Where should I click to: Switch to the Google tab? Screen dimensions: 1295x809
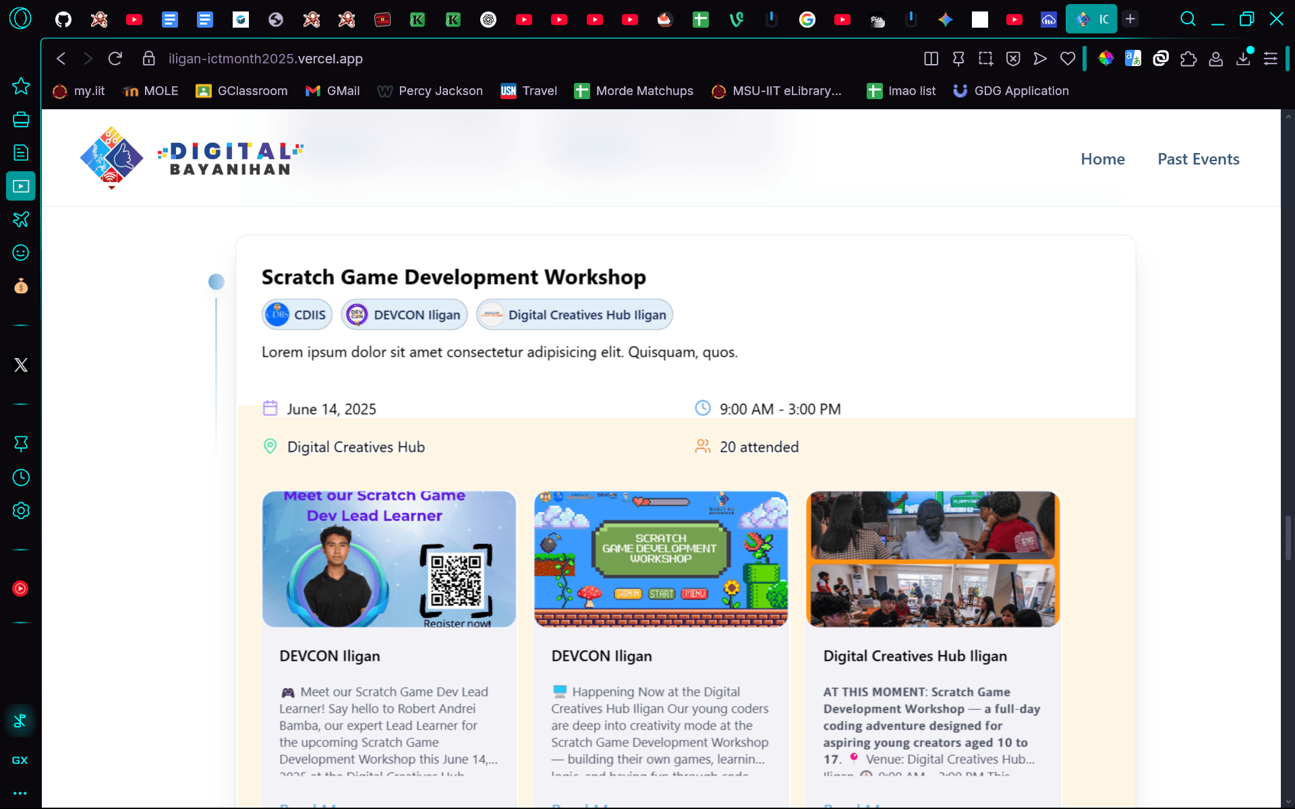pos(807,20)
